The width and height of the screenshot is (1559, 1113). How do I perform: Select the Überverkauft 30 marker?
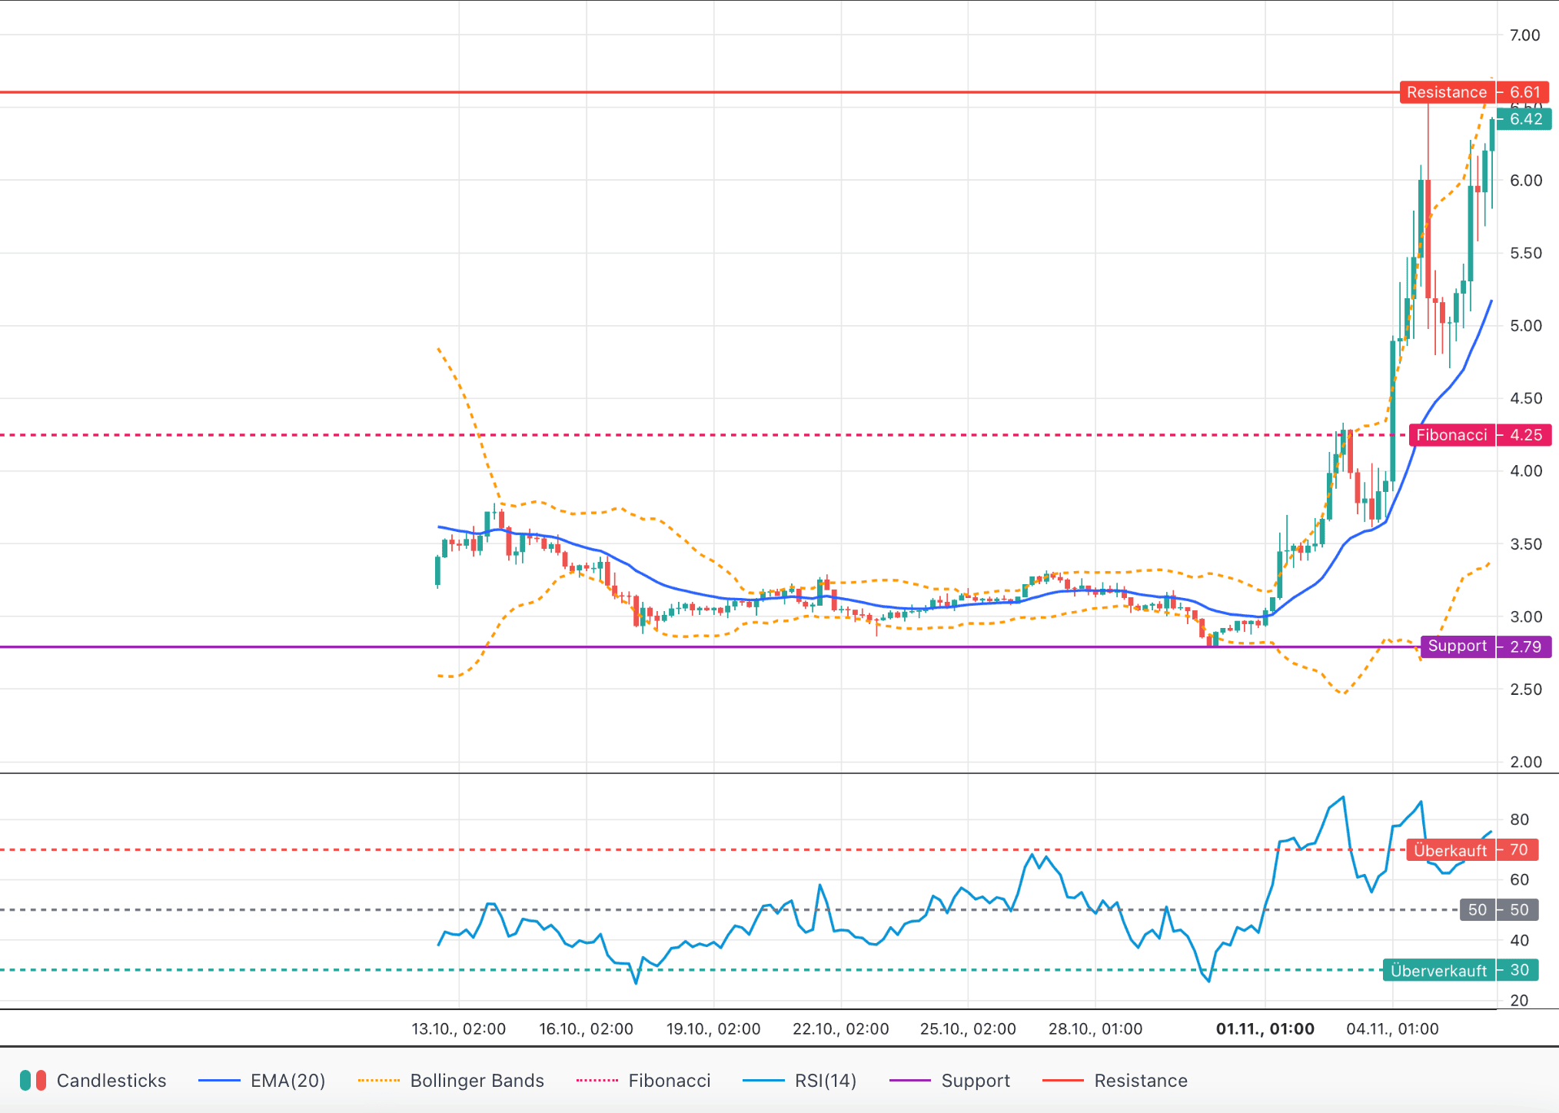point(1439,970)
